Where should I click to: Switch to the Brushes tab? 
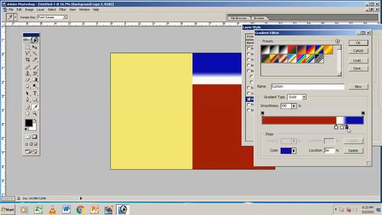tap(259, 18)
